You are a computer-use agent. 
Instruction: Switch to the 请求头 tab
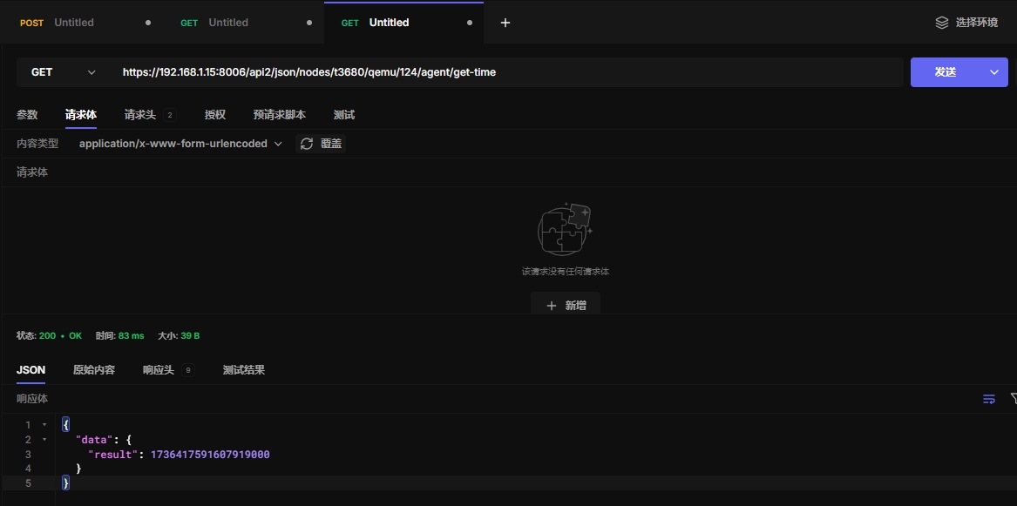point(140,115)
